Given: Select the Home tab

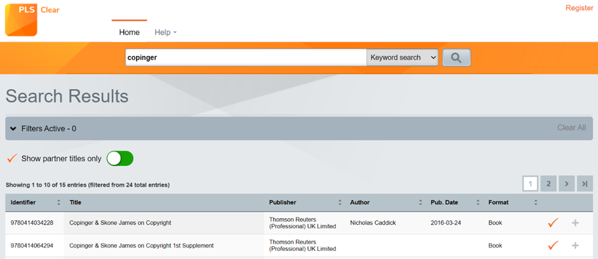Looking at the screenshot, I should [129, 32].
